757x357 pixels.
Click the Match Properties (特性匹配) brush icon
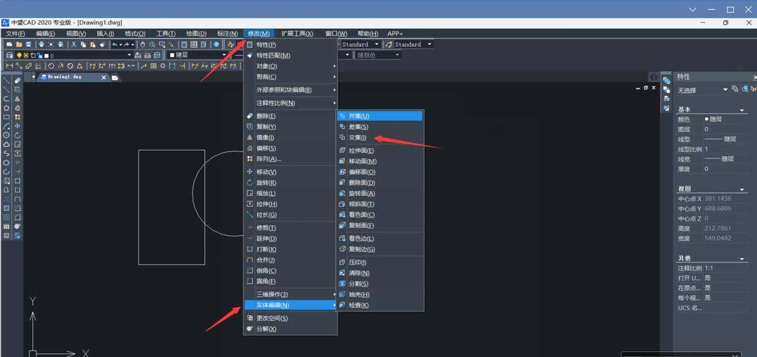click(250, 56)
